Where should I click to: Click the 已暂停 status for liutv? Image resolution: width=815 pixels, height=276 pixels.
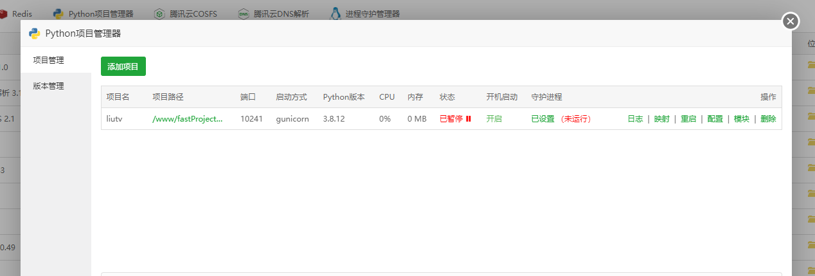pos(451,119)
